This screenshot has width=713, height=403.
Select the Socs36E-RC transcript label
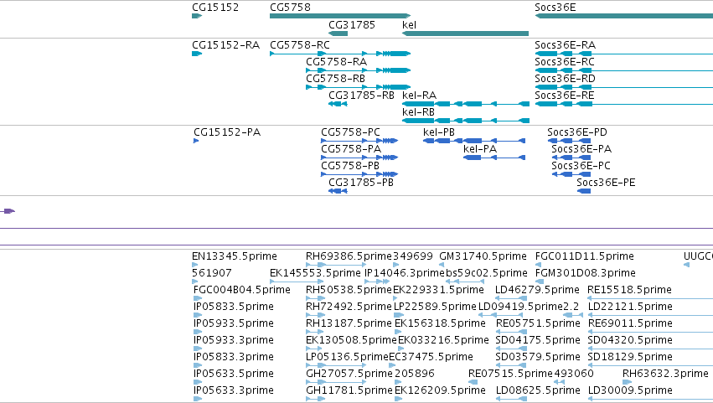(565, 62)
